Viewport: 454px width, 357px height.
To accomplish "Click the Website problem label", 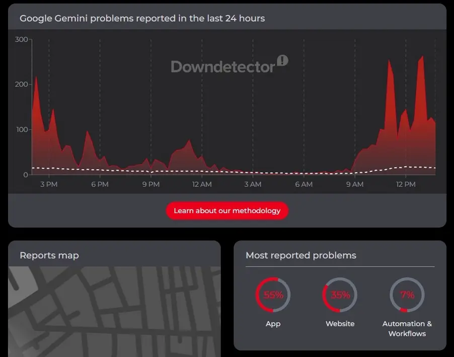I will point(340,324).
